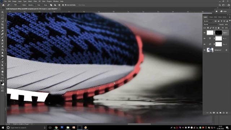The height and width of the screenshot is (130, 231).
Task: Toggle layer filter on/off switch
Action: coord(230,21)
